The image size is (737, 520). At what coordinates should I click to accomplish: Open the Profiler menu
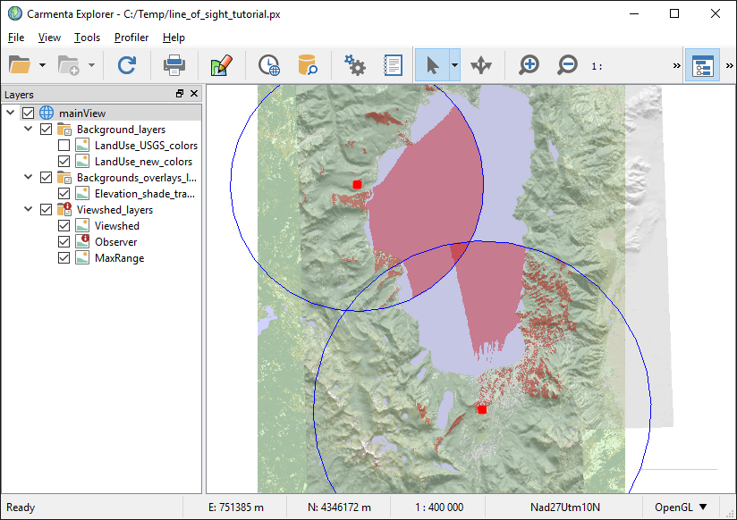[x=131, y=38]
